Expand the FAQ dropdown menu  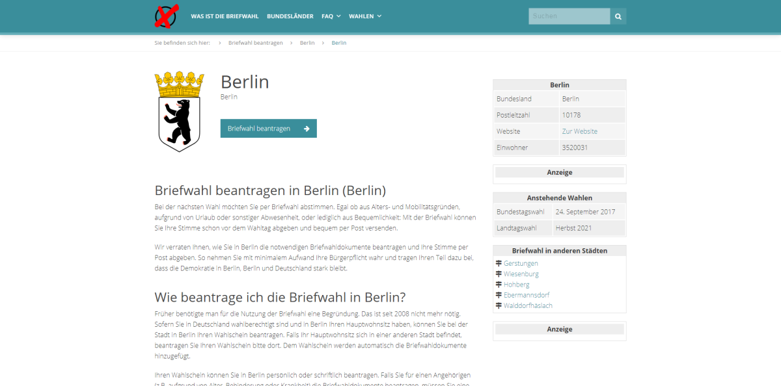coord(331,16)
